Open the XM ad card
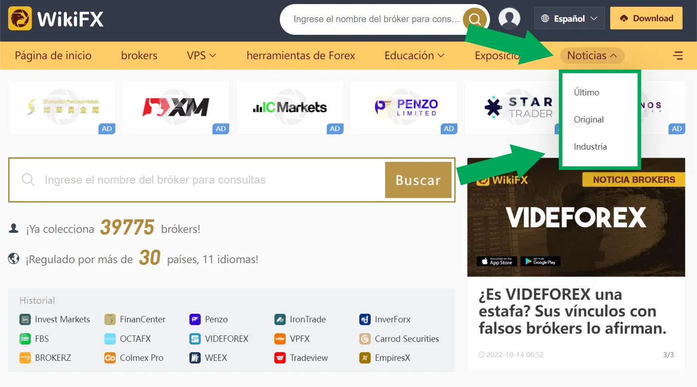Viewport: 697px width, 387px height. (176, 107)
